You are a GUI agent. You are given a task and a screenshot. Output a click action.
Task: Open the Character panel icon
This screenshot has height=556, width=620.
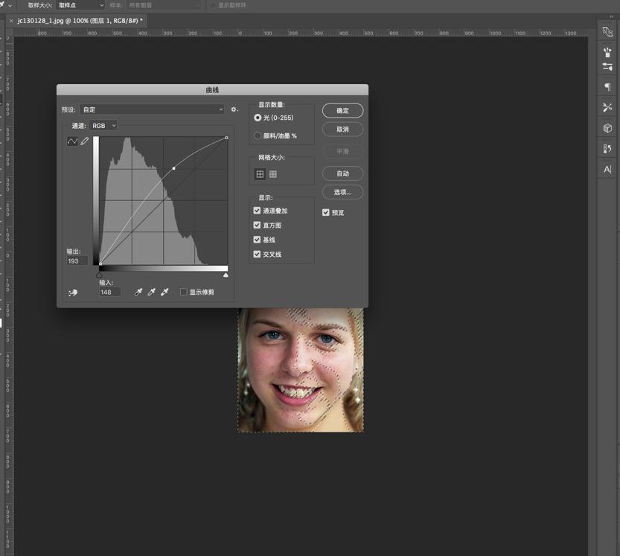[607, 170]
